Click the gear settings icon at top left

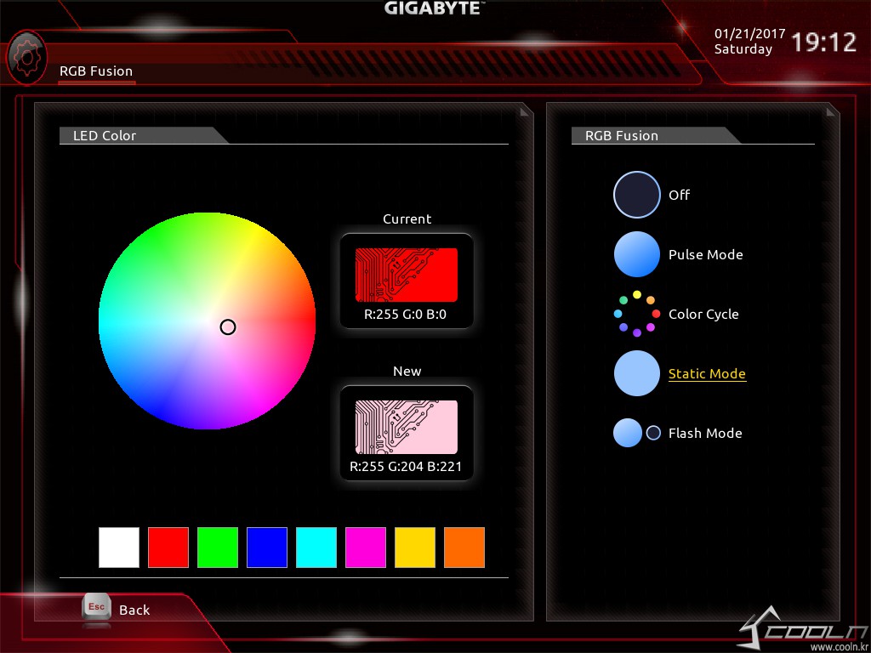[26, 57]
